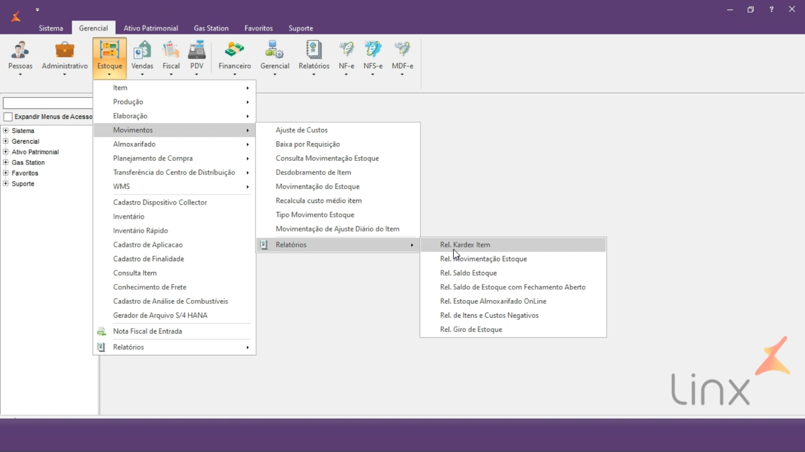This screenshot has height=452, width=805.
Task: Click the Linx logo in title bar
Action: point(16,16)
